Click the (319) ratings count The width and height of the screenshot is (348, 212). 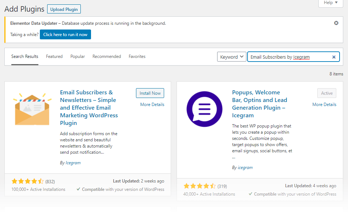tap(222, 187)
